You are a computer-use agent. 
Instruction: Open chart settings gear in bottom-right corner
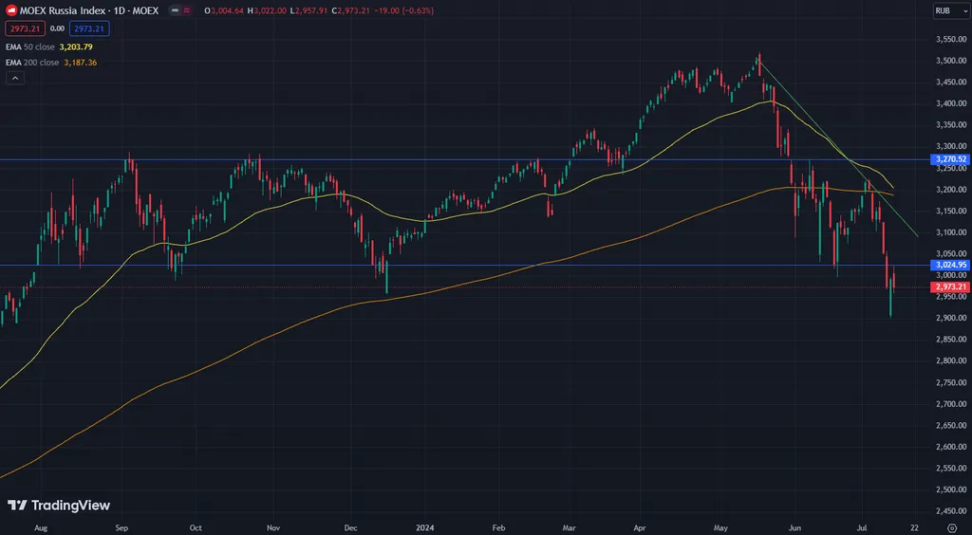(x=951, y=525)
